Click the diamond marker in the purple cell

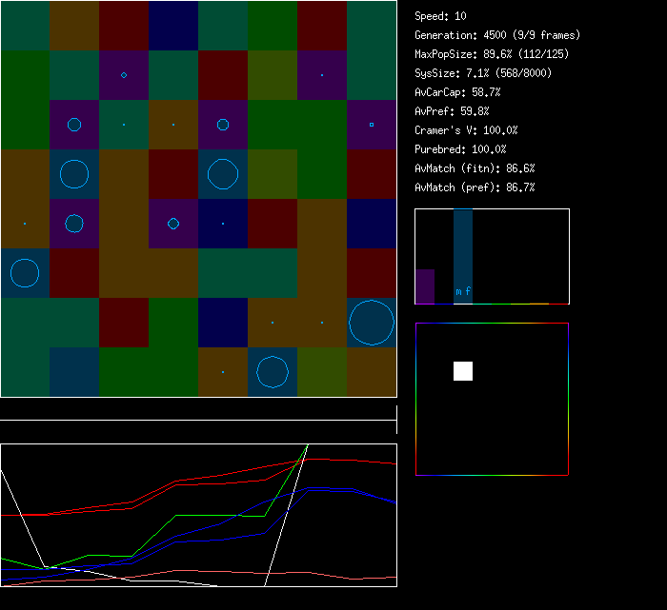124,75
